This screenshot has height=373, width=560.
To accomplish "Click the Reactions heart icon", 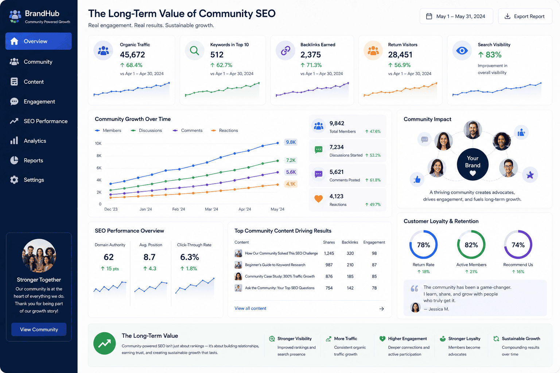I will pos(319,199).
